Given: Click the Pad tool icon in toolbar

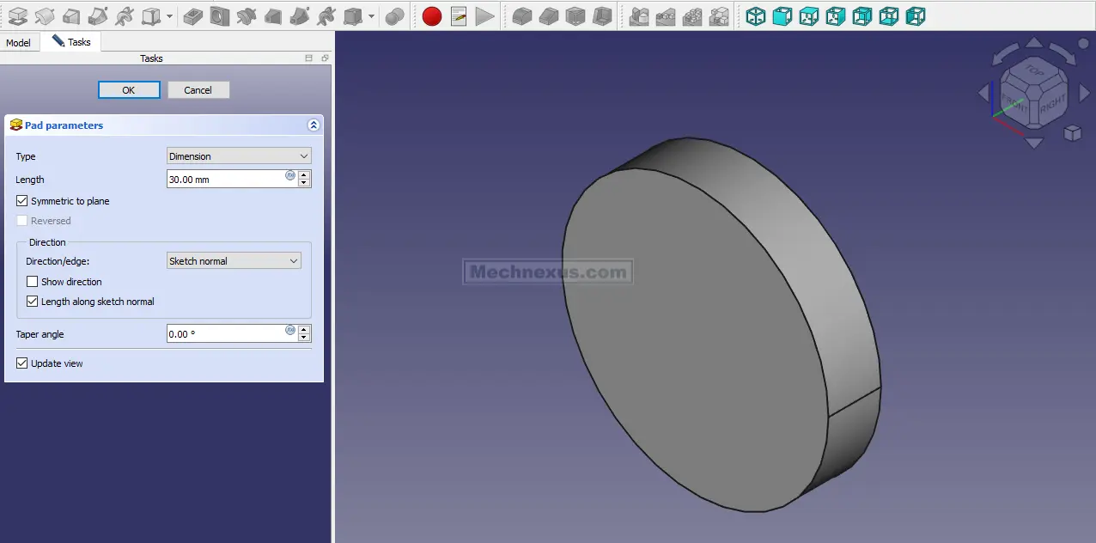Looking at the screenshot, I should pyautogui.click(x=17, y=15).
